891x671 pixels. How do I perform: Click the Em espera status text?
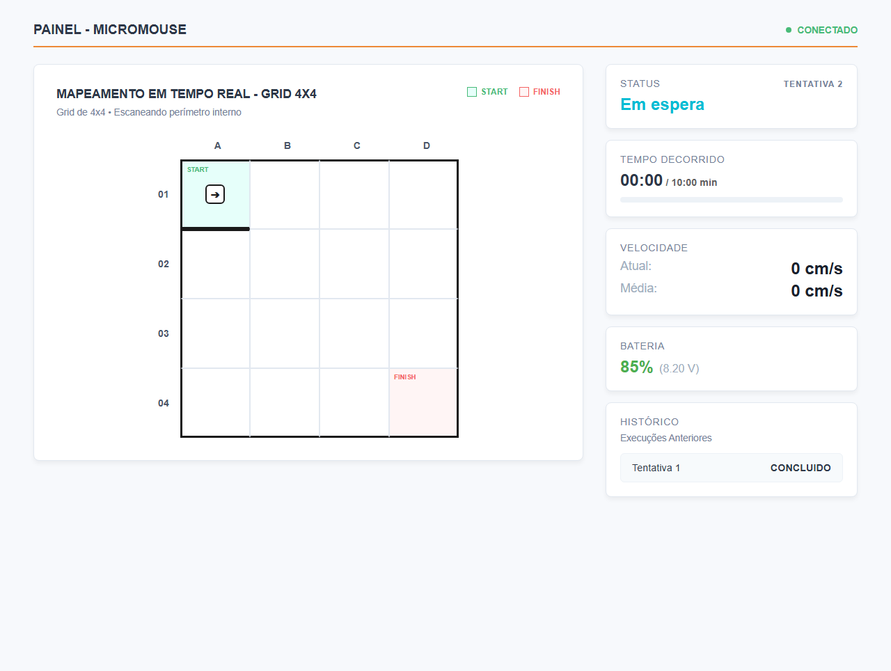(x=662, y=104)
